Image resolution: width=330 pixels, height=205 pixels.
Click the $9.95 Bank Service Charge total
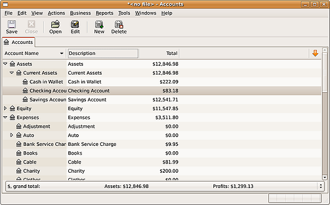click(x=172, y=144)
